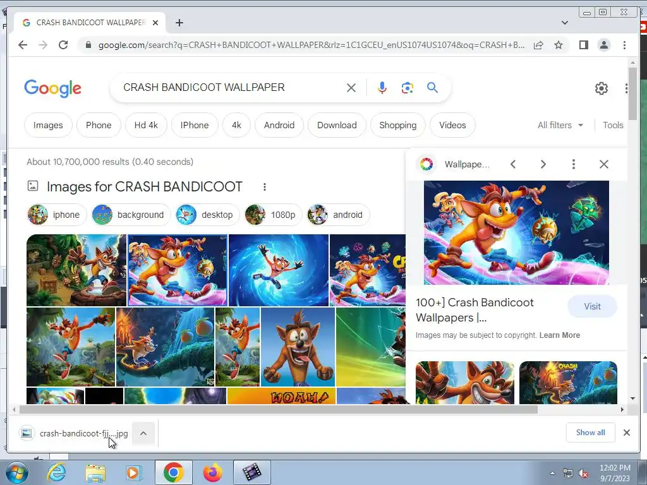Select the Download filter chip
The height and width of the screenshot is (485, 647).
(337, 125)
